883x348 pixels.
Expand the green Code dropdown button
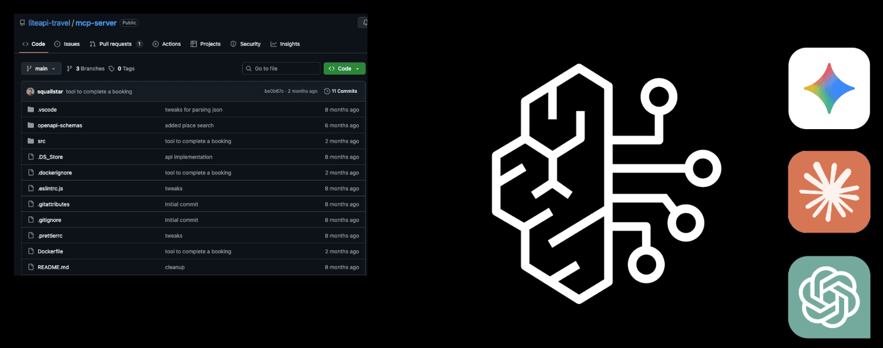pyautogui.click(x=344, y=69)
